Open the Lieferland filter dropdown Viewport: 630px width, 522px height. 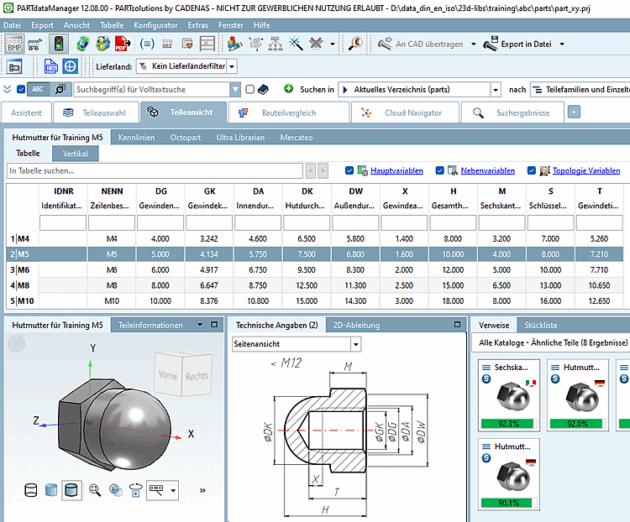[232, 66]
